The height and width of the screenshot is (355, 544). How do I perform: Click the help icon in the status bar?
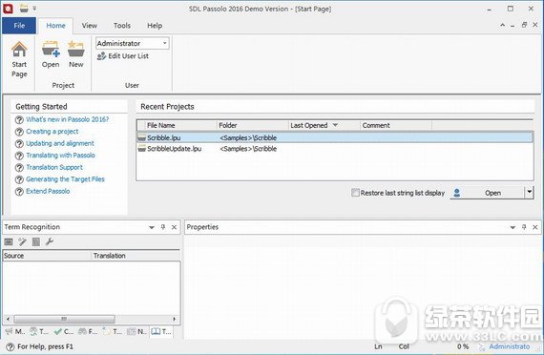tap(10, 346)
